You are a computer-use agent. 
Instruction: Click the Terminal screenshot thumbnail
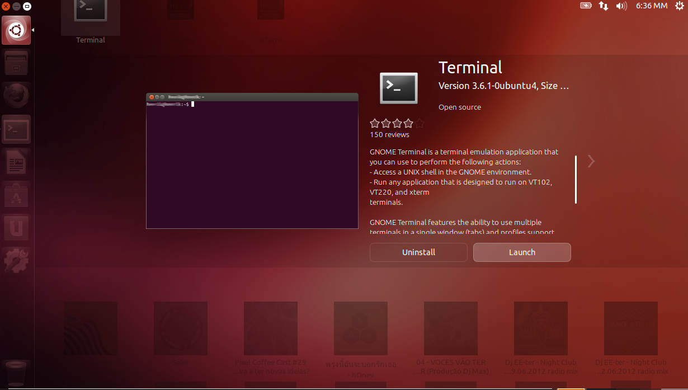(252, 161)
